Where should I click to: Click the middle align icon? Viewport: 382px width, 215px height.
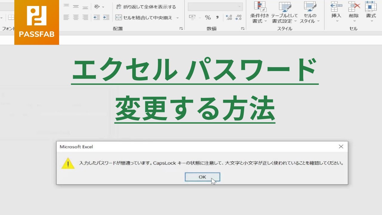(76, 7)
